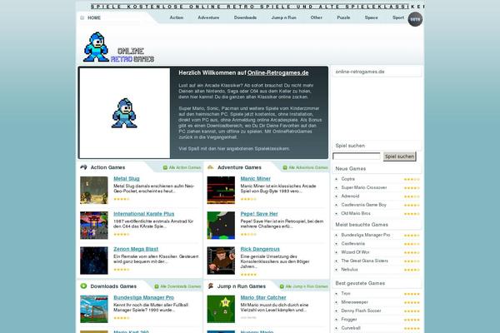
Task: Show Alle Action Games
Action: pos(182,167)
